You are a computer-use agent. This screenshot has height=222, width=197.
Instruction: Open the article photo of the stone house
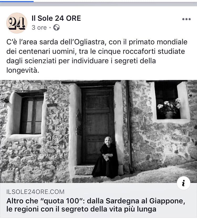click(x=98, y=131)
